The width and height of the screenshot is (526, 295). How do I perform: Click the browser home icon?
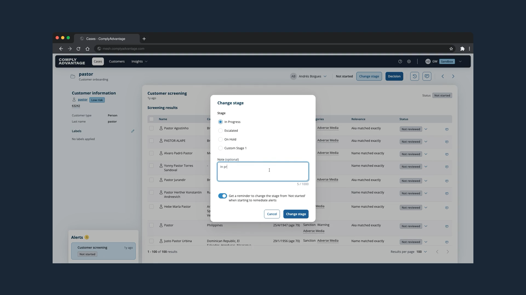(x=87, y=49)
